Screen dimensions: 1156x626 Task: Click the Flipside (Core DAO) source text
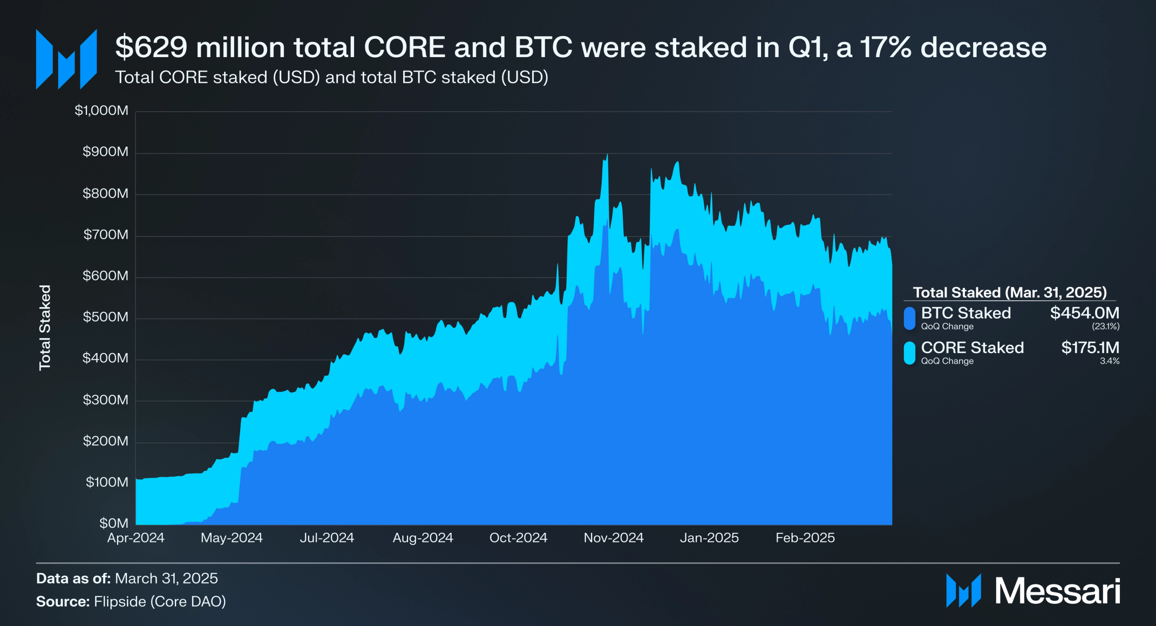pyautogui.click(x=160, y=601)
